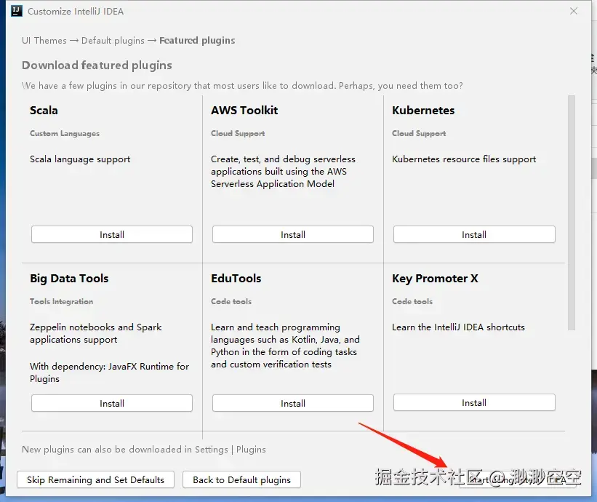Image resolution: width=597 pixels, height=502 pixels.
Task: Install the Kubernetes plugin
Action: pyautogui.click(x=474, y=234)
